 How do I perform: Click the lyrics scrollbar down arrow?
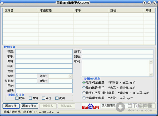[151, 74]
